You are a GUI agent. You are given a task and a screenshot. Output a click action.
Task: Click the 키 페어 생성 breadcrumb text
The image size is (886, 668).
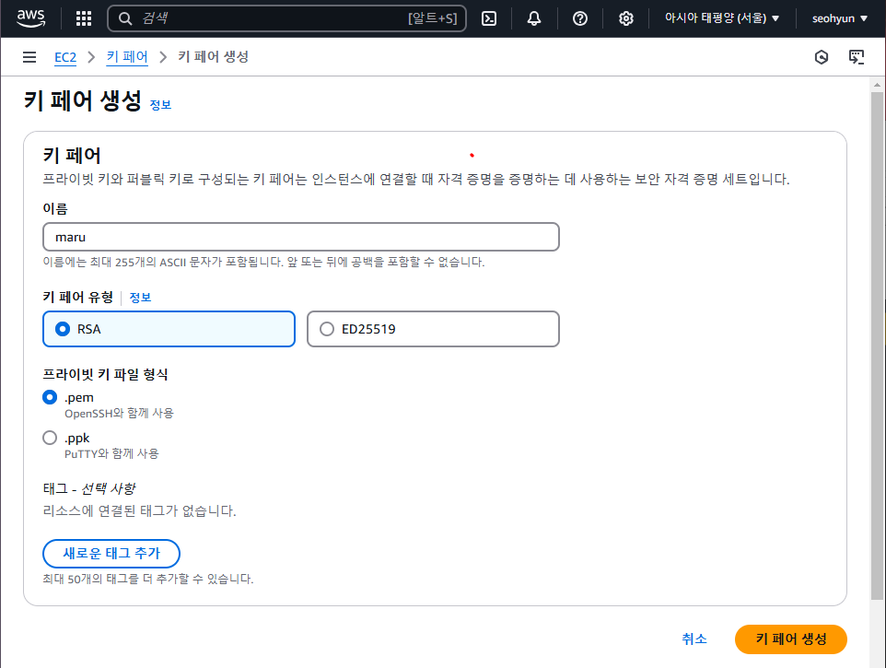pos(214,57)
